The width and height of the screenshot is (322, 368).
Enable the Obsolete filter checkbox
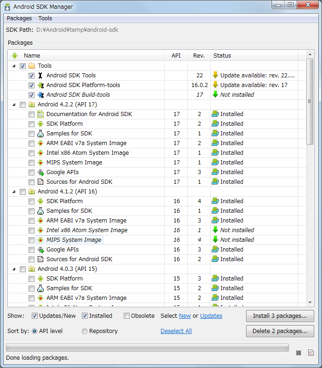coord(127,316)
